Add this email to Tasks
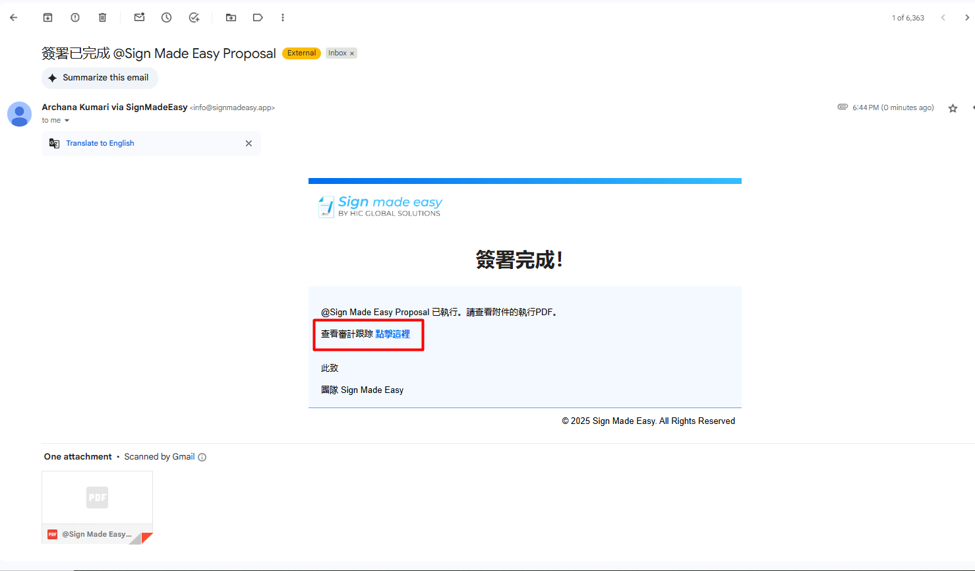This screenshot has height=571, width=975. [x=194, y=18]
